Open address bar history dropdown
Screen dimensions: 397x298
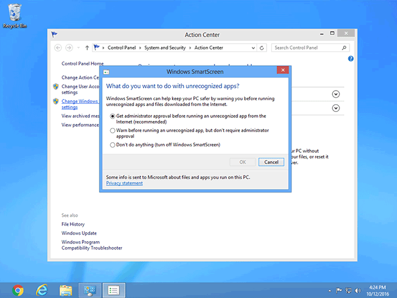click(x=253, y=48)
